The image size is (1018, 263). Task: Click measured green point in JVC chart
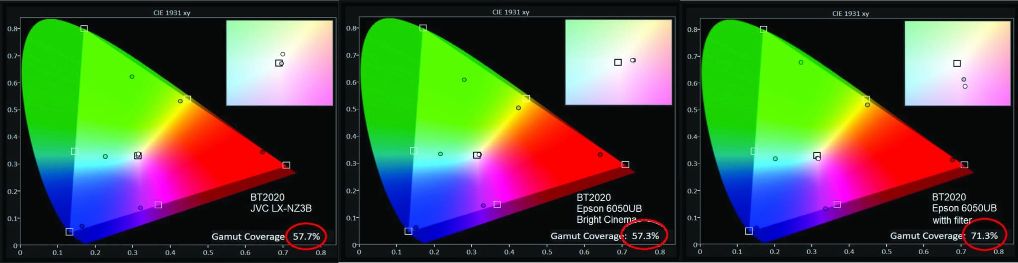[x=132, y=77]
